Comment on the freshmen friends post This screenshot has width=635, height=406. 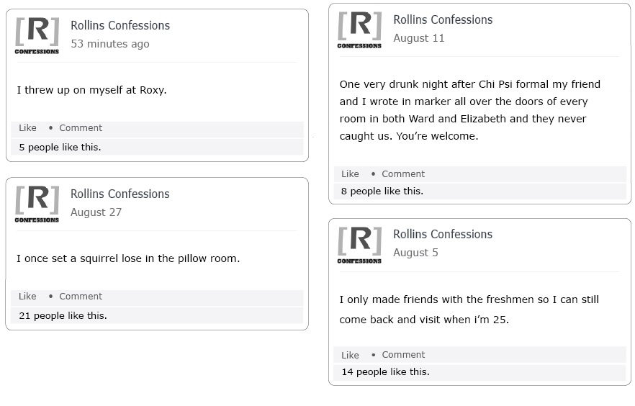pos(403,355)
